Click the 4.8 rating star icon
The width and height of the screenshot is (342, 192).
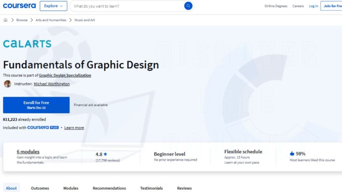click(x=105, y=154)
